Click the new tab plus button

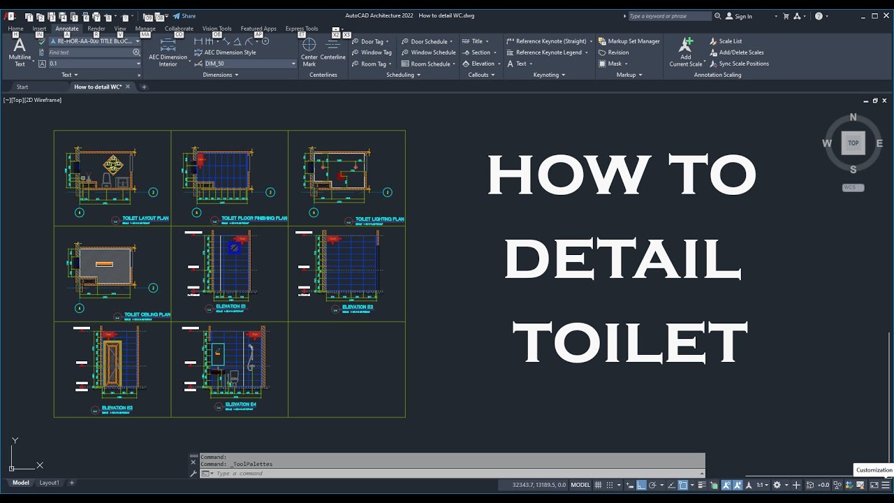[144, 87]
